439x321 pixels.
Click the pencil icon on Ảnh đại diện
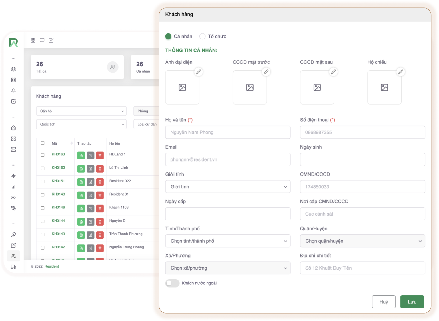click(x=198, y=72)
